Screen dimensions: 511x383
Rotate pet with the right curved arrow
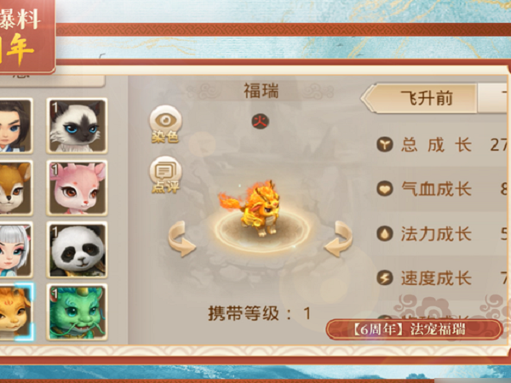(x=338, y=238)
